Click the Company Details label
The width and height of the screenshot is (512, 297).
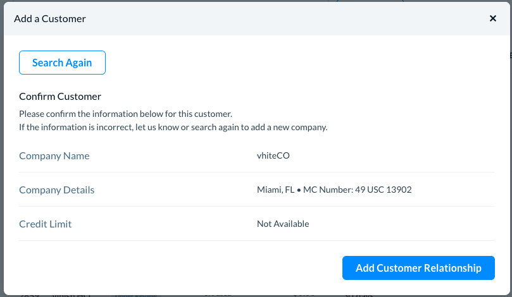[x=57, y=190]
